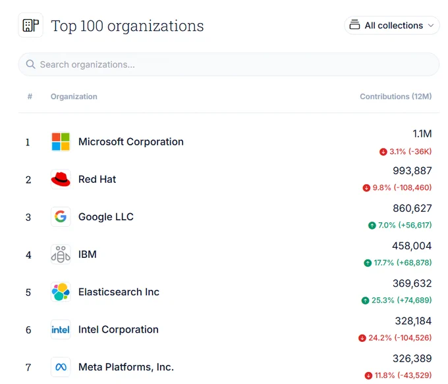Click Elasticsearch's 369,632 contributions value

[x=412, y=283]
